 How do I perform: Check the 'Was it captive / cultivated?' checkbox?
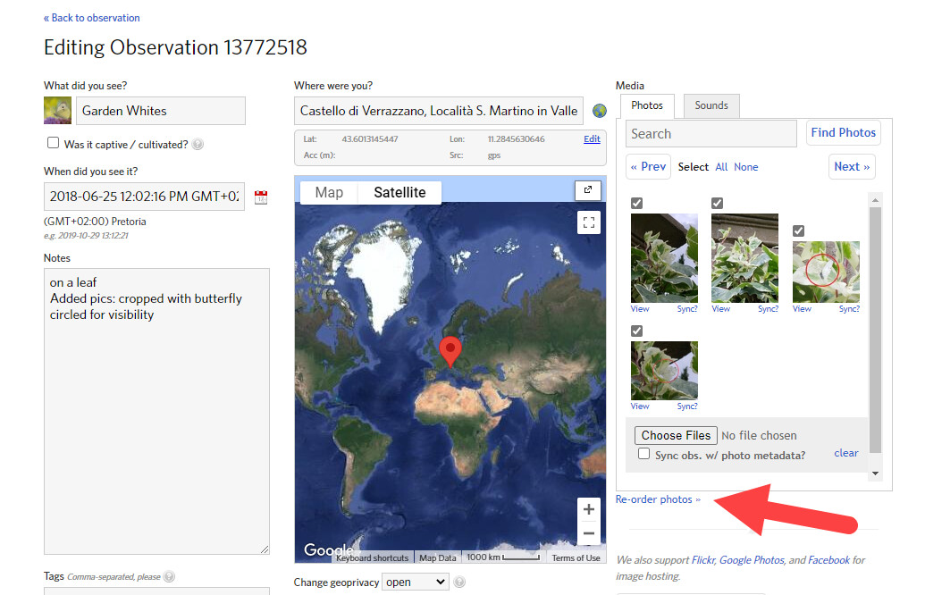pos(51,143)
